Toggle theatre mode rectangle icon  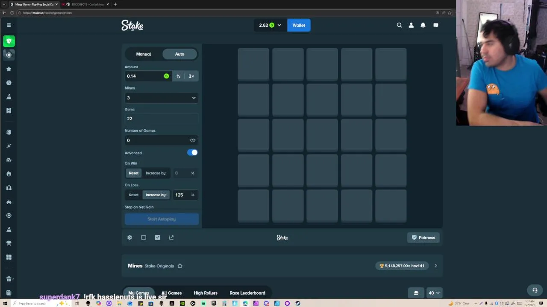point(144,237)
